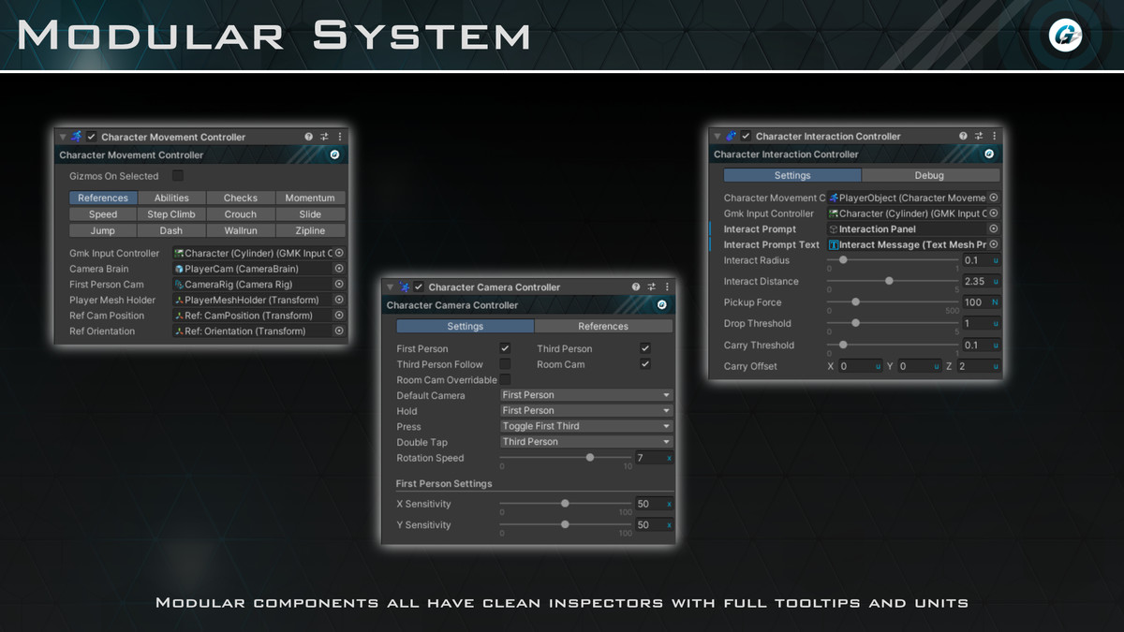1124x632 pixels.
Task: Click the documentation badge on Character Camera Controller header
Action: pos(659,306)
